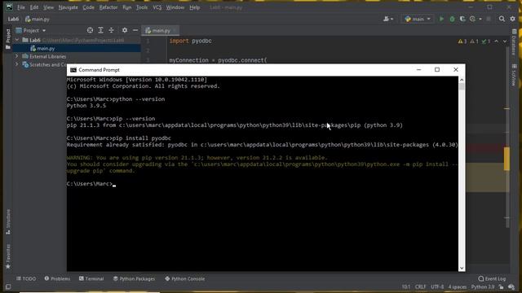Open the Tools menu
The height and width of the screenshot is (293, 522).
pos(142,7)
